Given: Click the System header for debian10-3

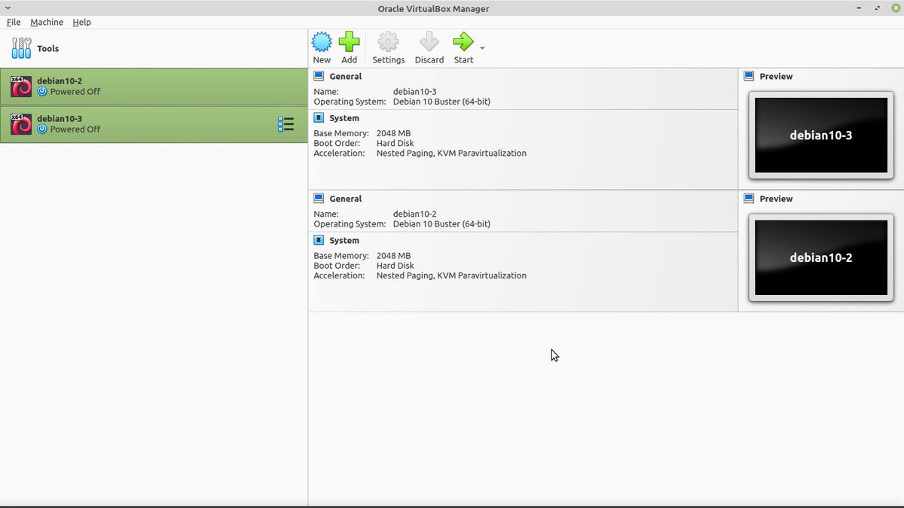Looking at the screenshot, I should coord(344,118).
